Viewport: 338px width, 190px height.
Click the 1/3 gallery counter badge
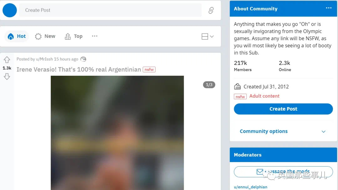tap(209, 85)
